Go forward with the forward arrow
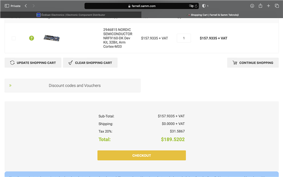 (34, 6)
